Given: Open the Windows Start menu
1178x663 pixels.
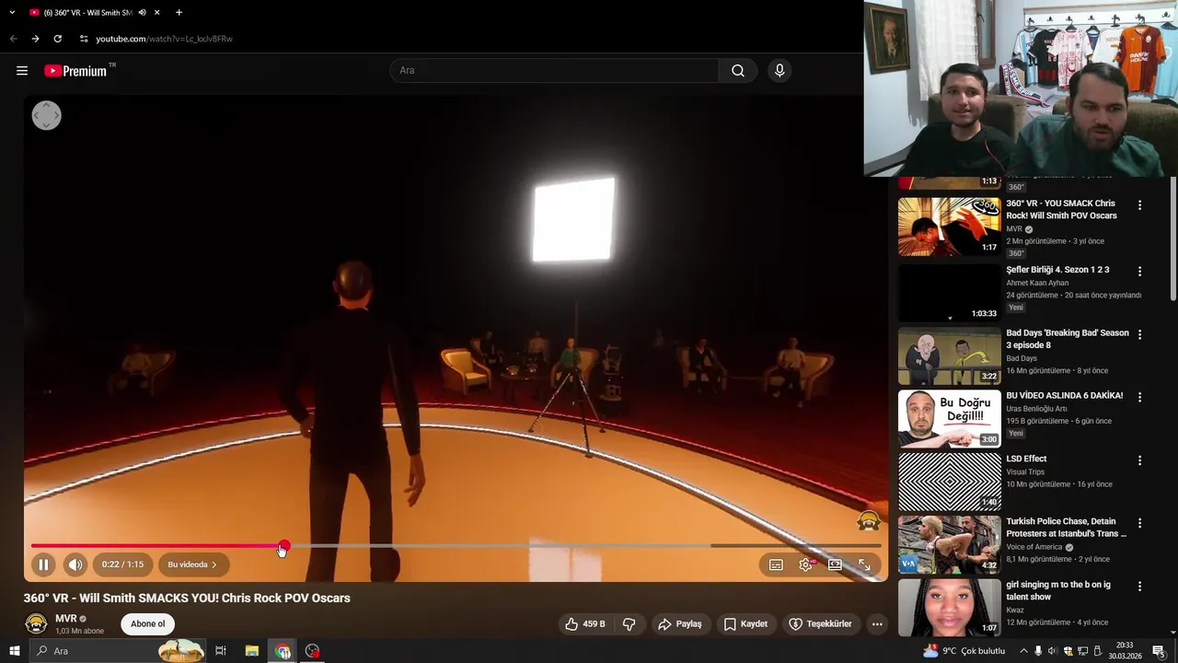Looking at the screenshot, I should pos(15,651).
